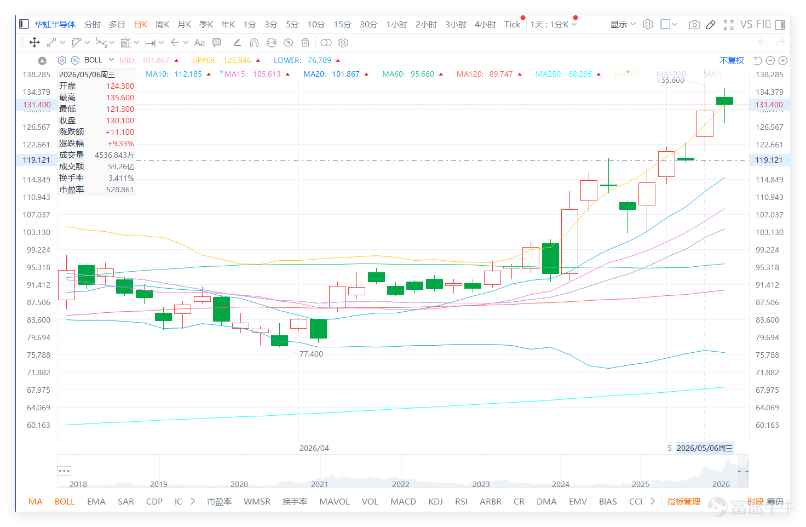This screenshot has height=527, width=806.
Task: Select the polygon channel drawing tool
Action: pyautogui.click(x=76, y=42)
